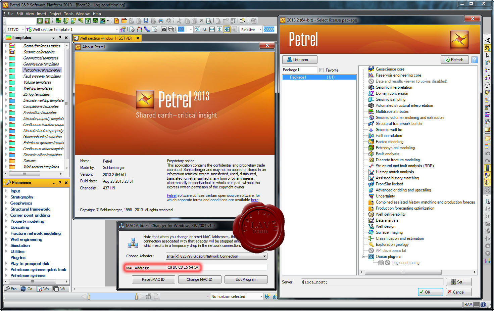The image size is (494, 311).
Task: Click the Petrel hyperlink in About dialog
Action: click(171, 195)
